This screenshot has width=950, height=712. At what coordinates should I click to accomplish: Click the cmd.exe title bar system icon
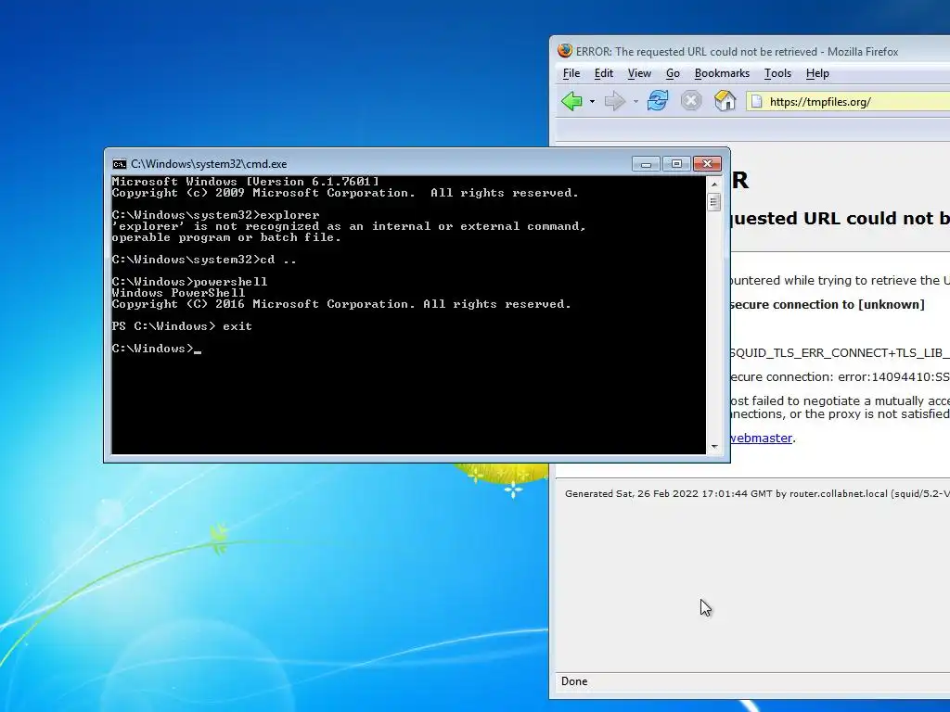coord(120,164)
